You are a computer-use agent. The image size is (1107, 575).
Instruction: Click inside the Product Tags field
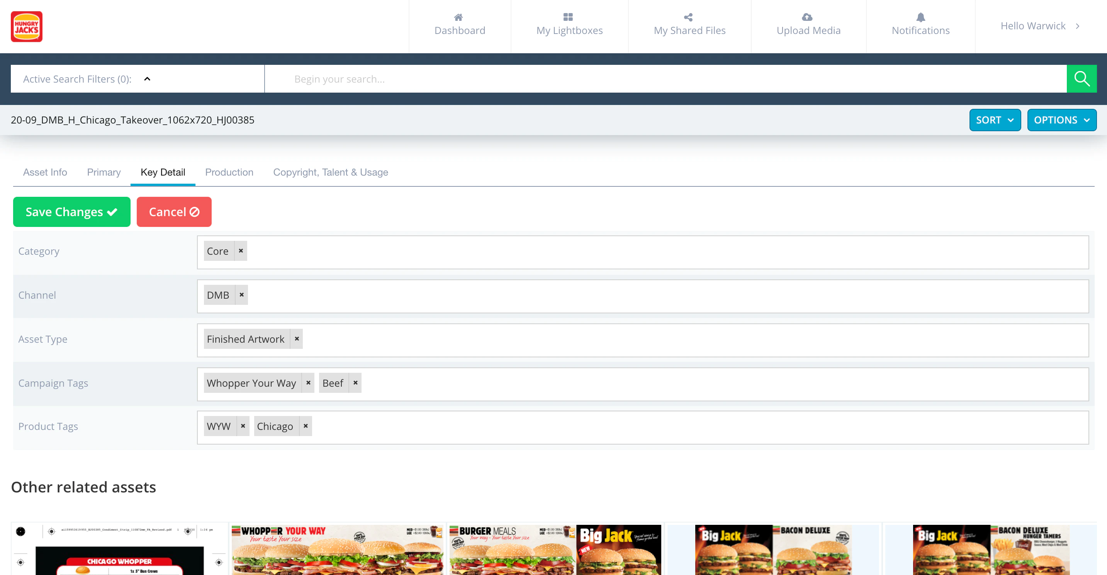pos(643,428)
